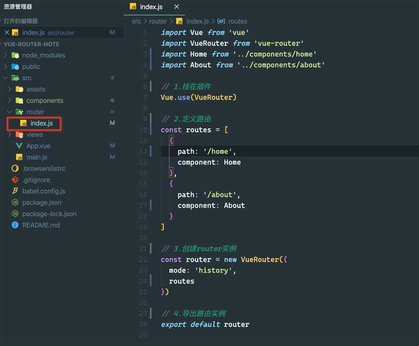Collapse the router folder
The image size is (419, 346).
10,112
